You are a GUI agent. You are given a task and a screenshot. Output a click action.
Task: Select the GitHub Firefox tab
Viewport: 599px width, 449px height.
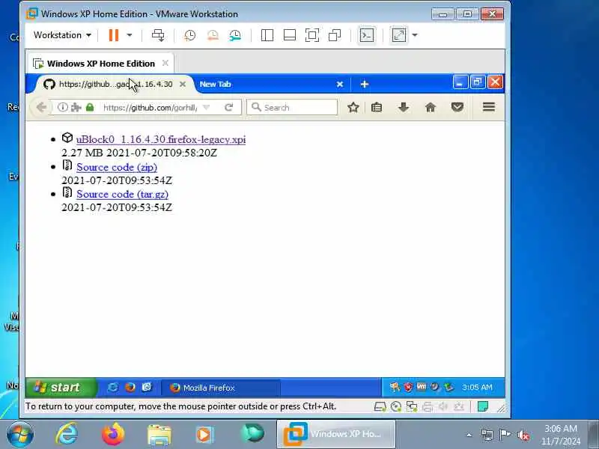115,84
